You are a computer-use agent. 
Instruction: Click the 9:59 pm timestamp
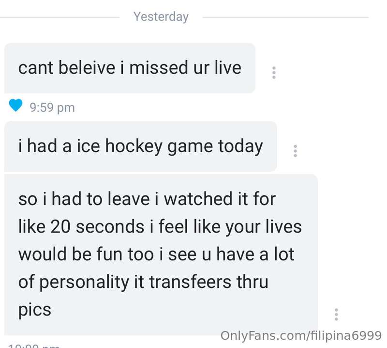pos(52,108)
